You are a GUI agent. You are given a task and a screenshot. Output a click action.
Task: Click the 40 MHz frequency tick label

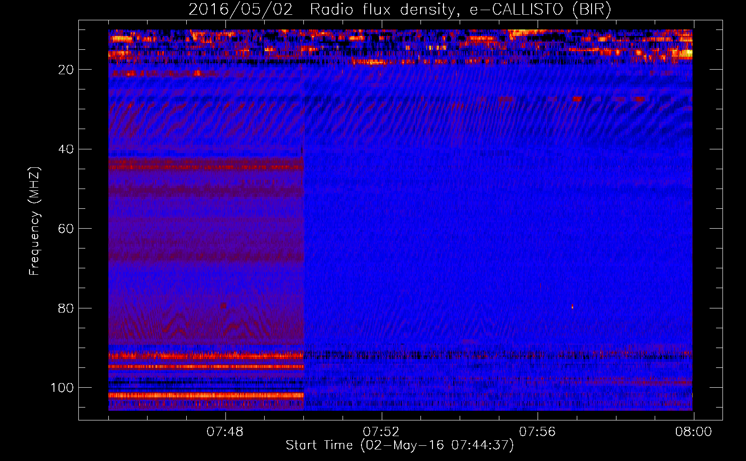(x=66, y=149)
